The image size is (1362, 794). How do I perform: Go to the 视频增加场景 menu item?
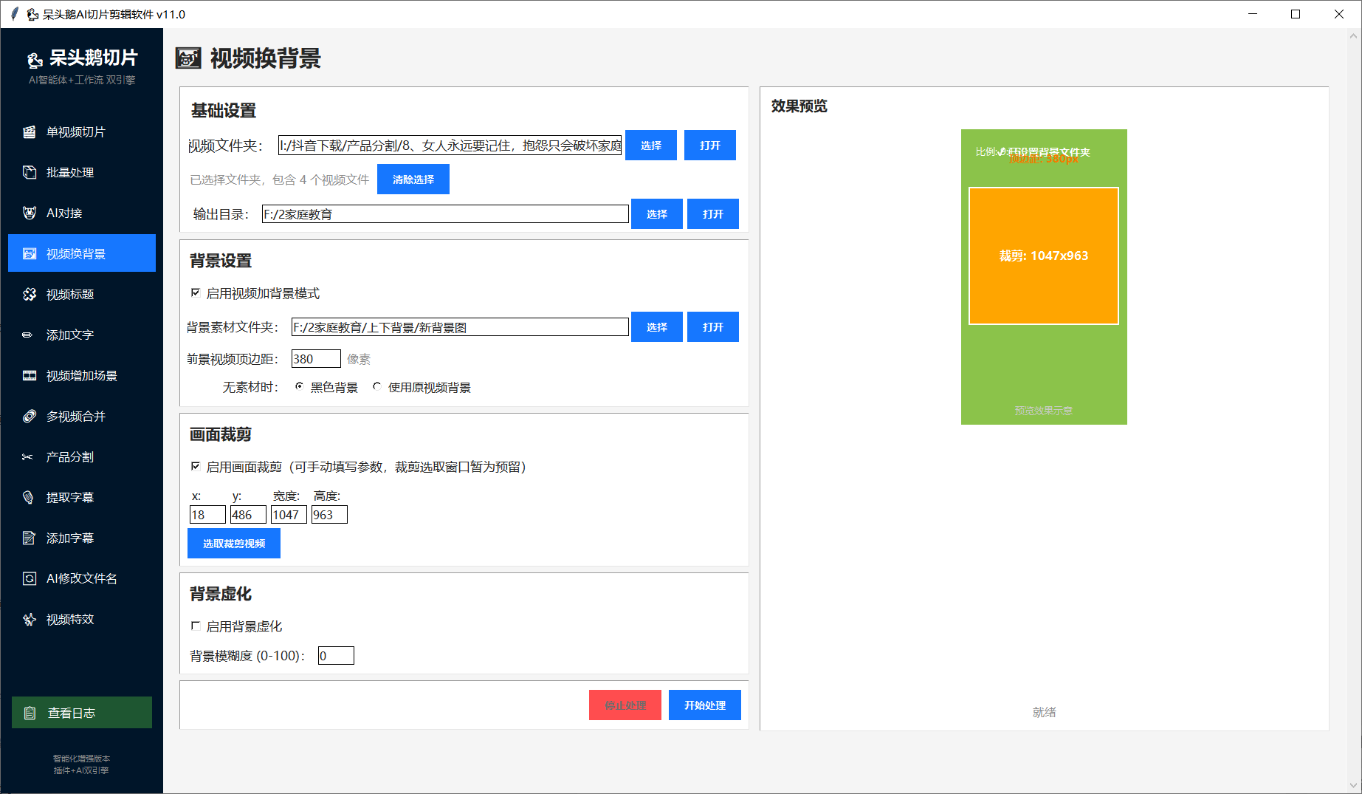(x=81, y=376)
